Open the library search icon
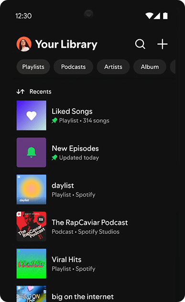This screenshot has height=302, width=185. click(x=140, y=44)
